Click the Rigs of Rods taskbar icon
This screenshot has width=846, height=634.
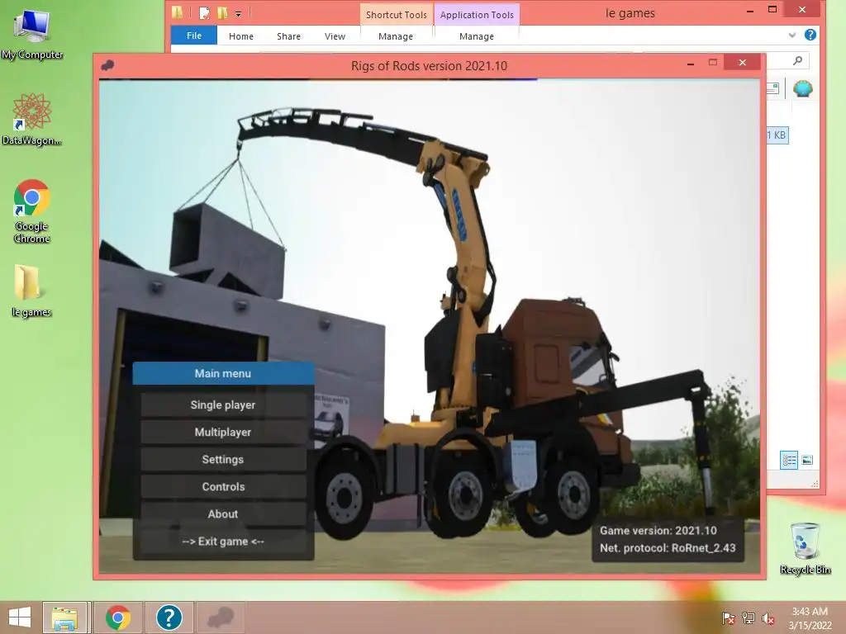tap(220, 617)
